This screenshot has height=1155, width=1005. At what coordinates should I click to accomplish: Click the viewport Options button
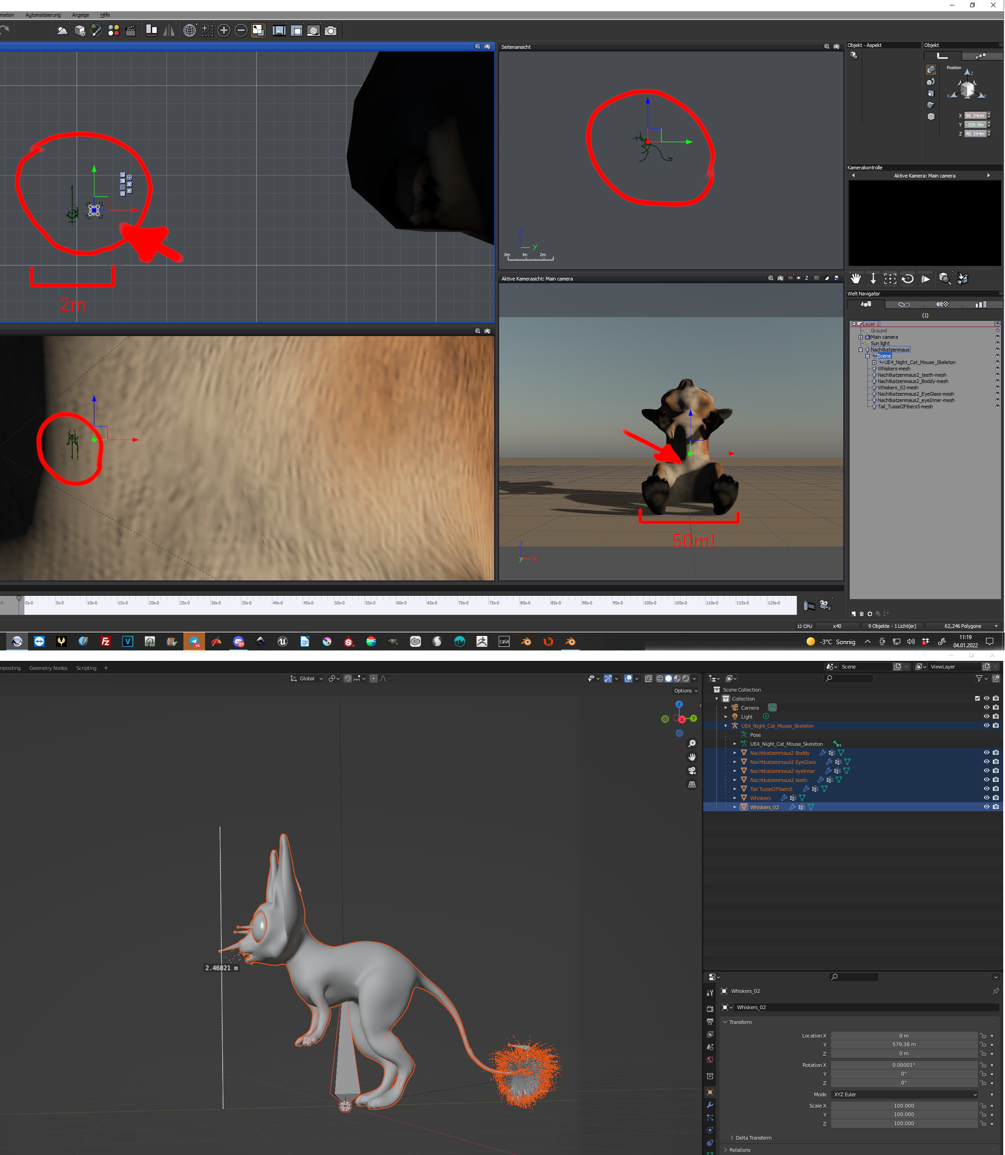click(685, 691)
